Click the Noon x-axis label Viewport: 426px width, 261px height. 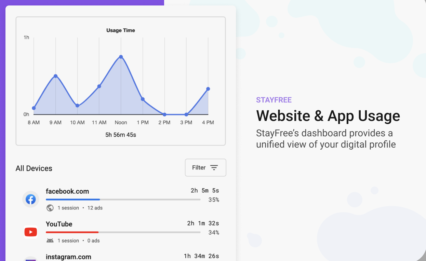121,122
